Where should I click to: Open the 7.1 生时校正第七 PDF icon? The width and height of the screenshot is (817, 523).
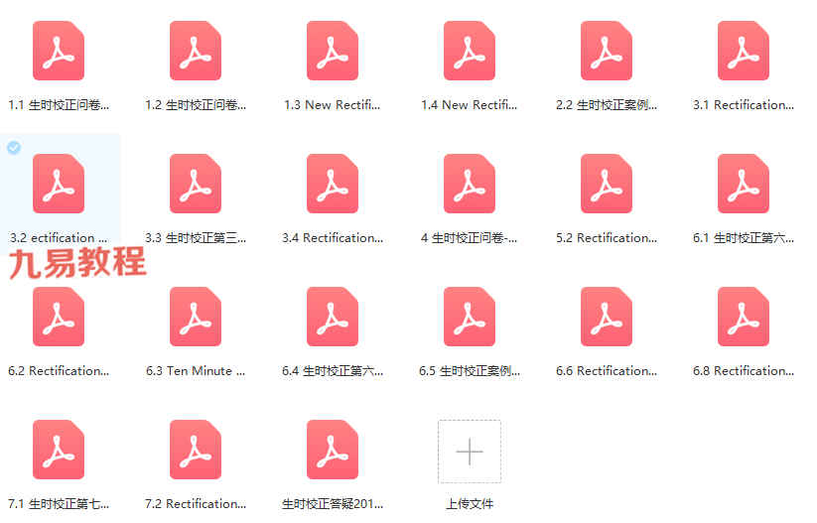59,449
